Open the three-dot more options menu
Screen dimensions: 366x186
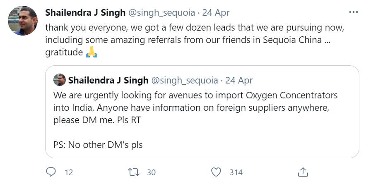[x=353, y=12]
